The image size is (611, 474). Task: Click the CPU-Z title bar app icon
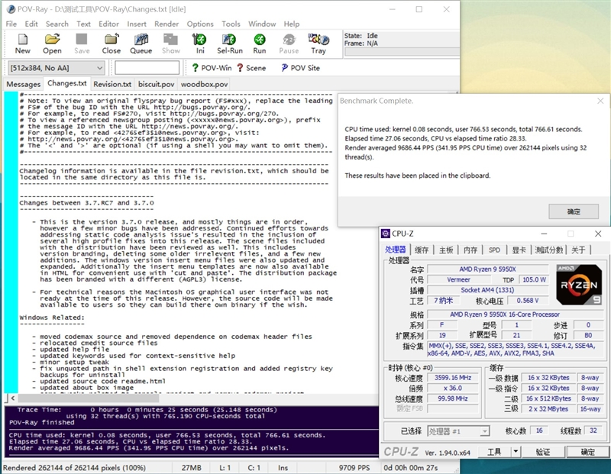(386, 234)
